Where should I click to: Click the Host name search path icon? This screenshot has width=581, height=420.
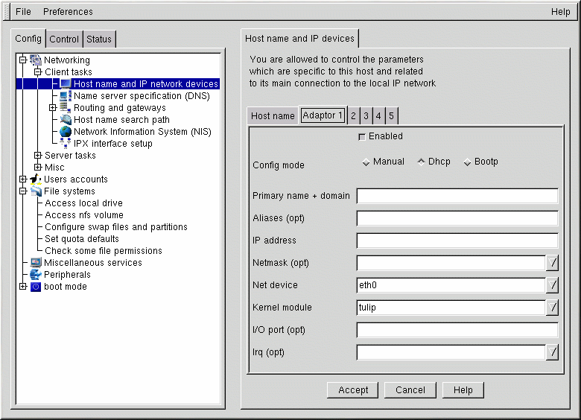[66, 120]
